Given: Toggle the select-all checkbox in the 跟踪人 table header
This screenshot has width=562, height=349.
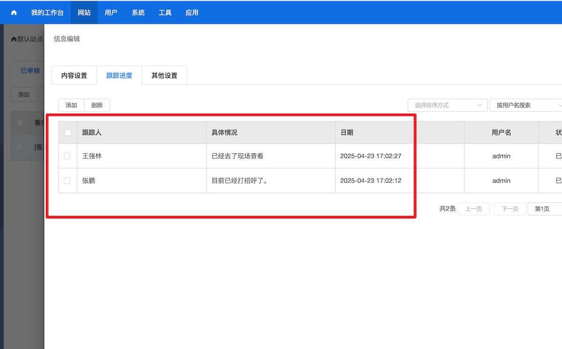Looking at the screenshot, I should coord(68,133).
